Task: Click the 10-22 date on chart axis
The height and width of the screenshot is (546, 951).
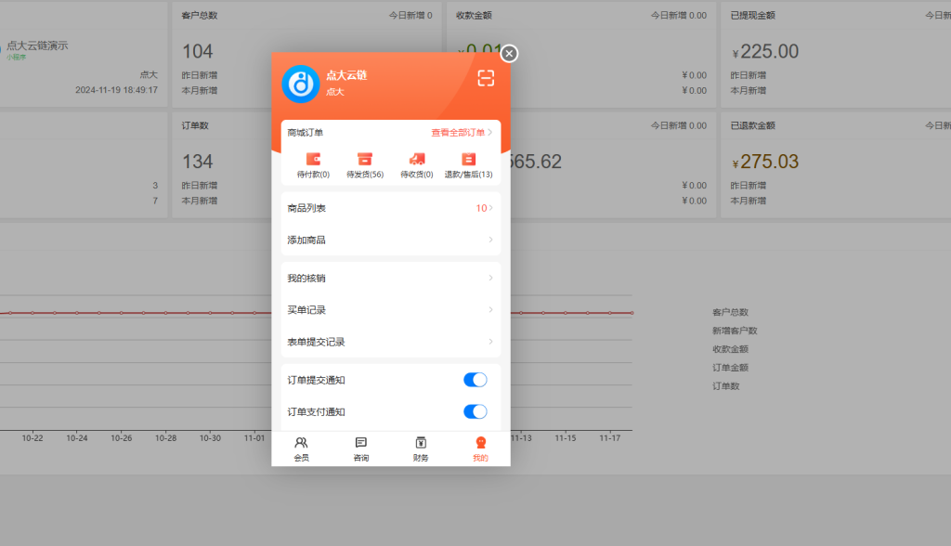Action: [x=33, y=438]
